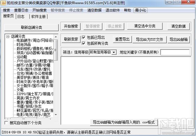
Task: Open the 帮助 menu
Action: (128, 10)
